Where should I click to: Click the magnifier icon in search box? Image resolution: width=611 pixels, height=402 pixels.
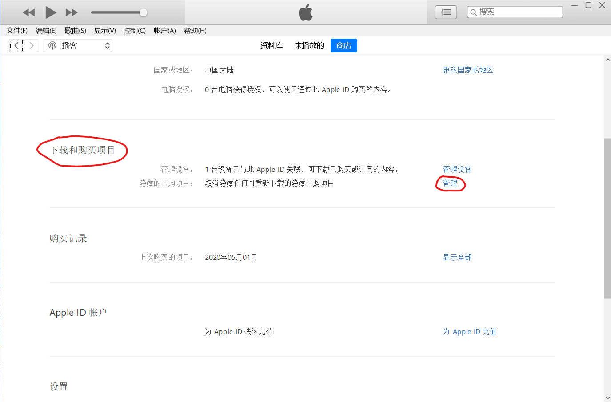[x=474, y=12]
